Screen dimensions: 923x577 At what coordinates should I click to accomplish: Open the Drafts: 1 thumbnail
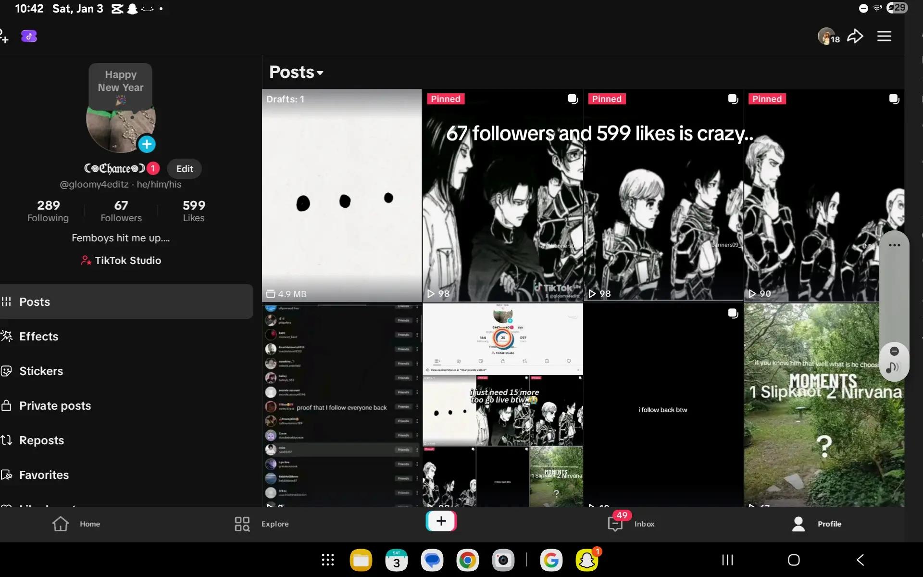(x=342, y=195)
